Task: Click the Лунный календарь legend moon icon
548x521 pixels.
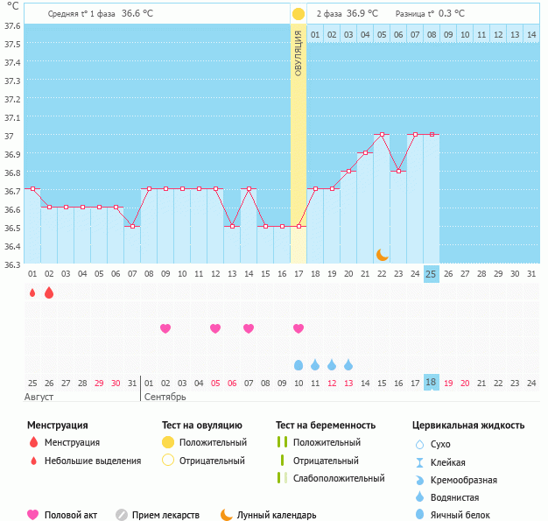Action: (227, 515)
